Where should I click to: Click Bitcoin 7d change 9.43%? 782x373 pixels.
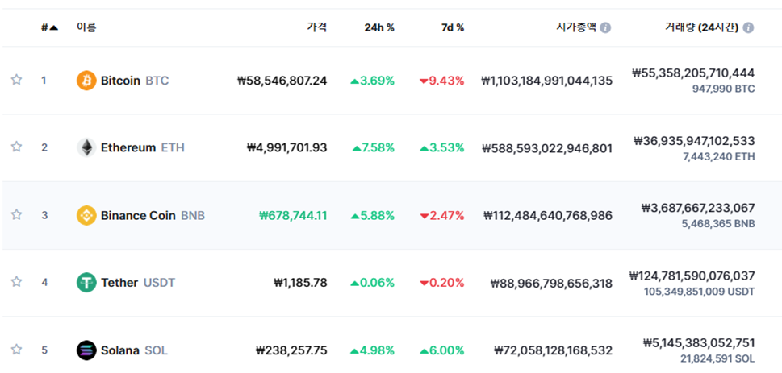tap(442, 81)
